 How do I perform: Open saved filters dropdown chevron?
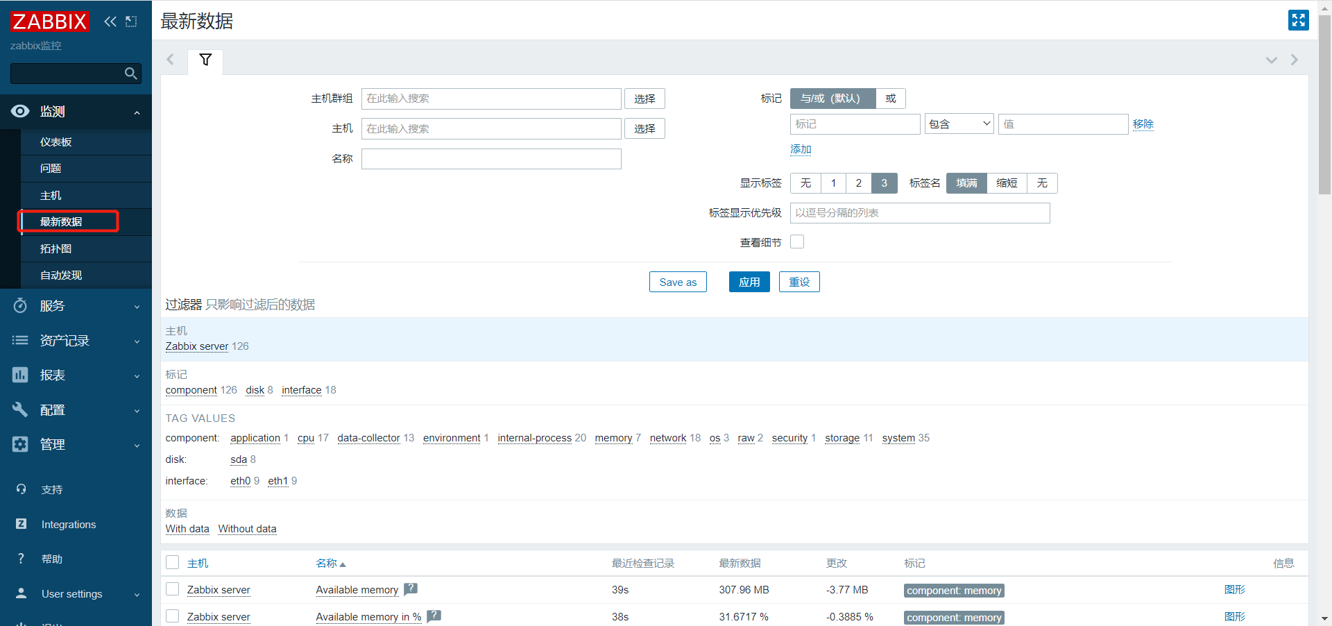1271,60
